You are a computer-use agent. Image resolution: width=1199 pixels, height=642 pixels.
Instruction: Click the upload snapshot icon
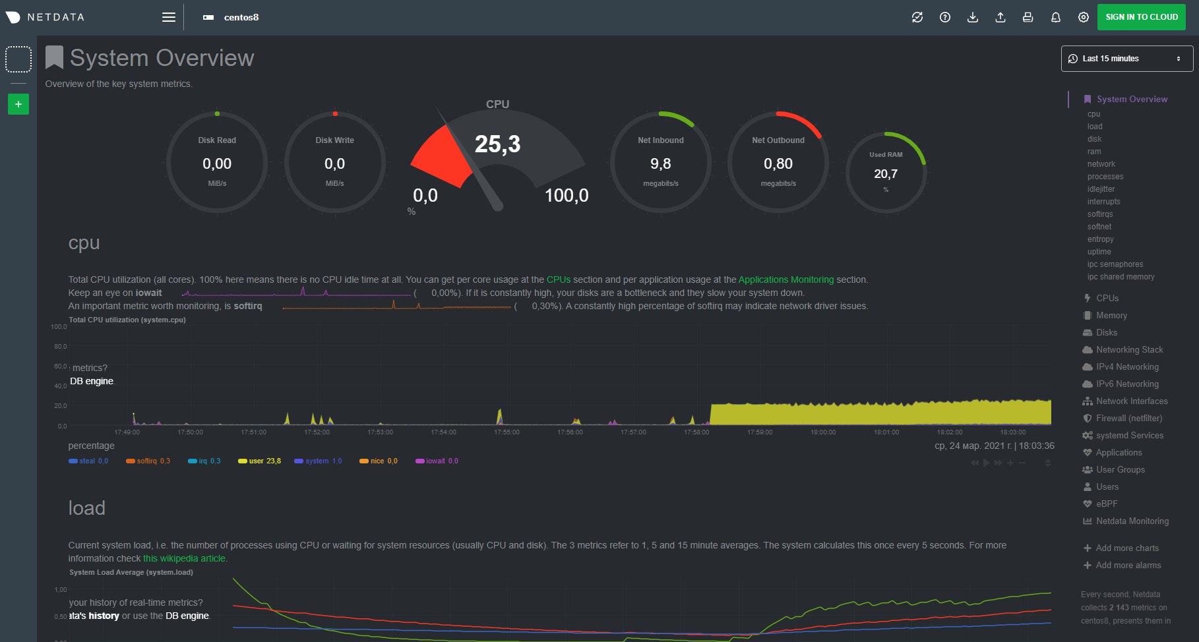1000,17
